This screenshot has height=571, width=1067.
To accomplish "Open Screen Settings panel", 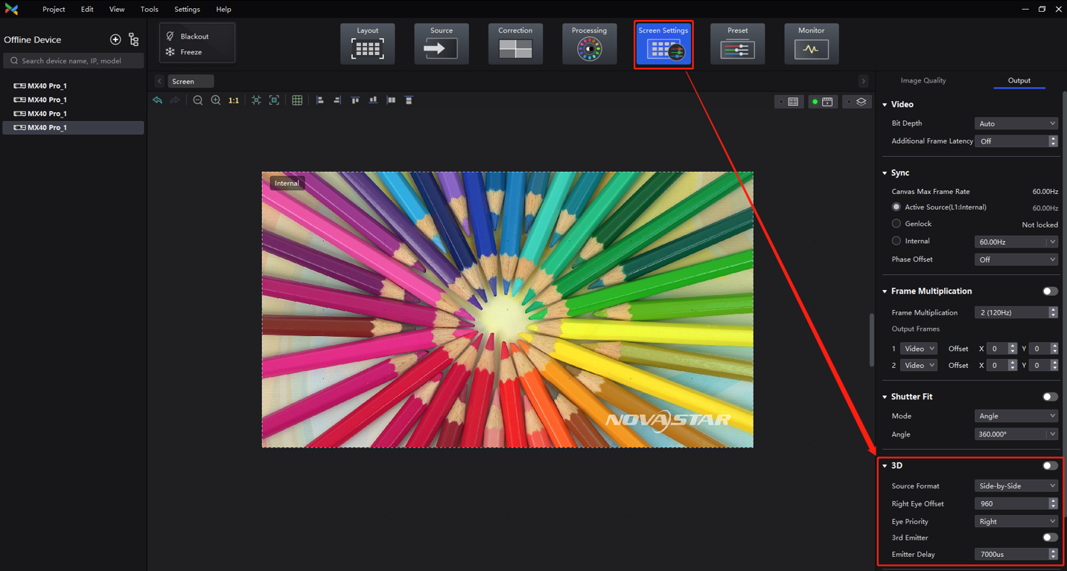I will tap(663, 45).
